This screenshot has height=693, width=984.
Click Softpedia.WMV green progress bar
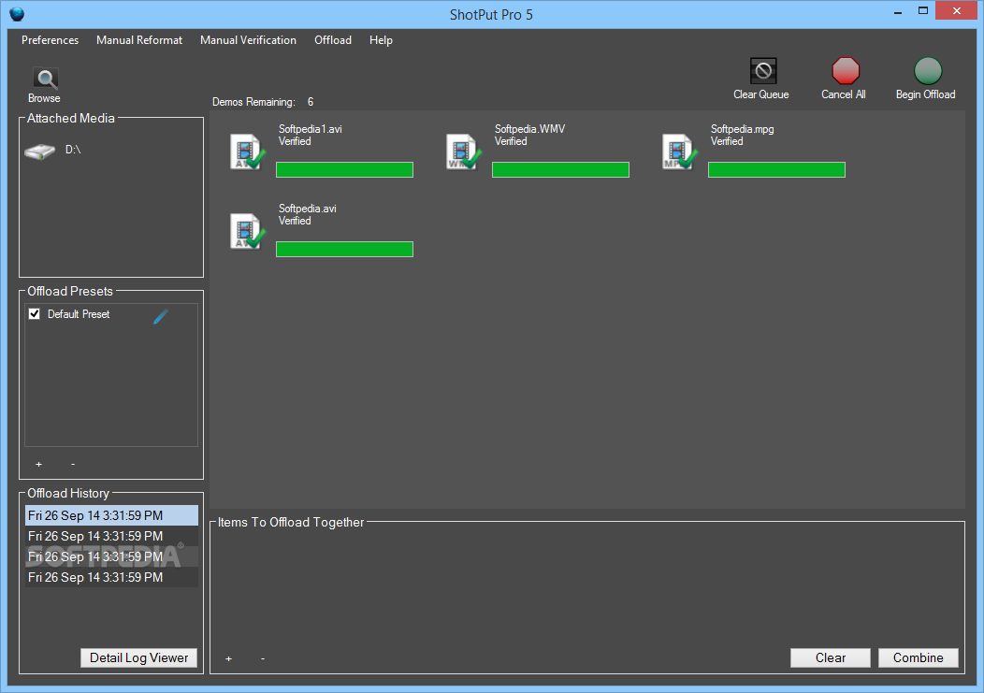(x=560, y=169)
